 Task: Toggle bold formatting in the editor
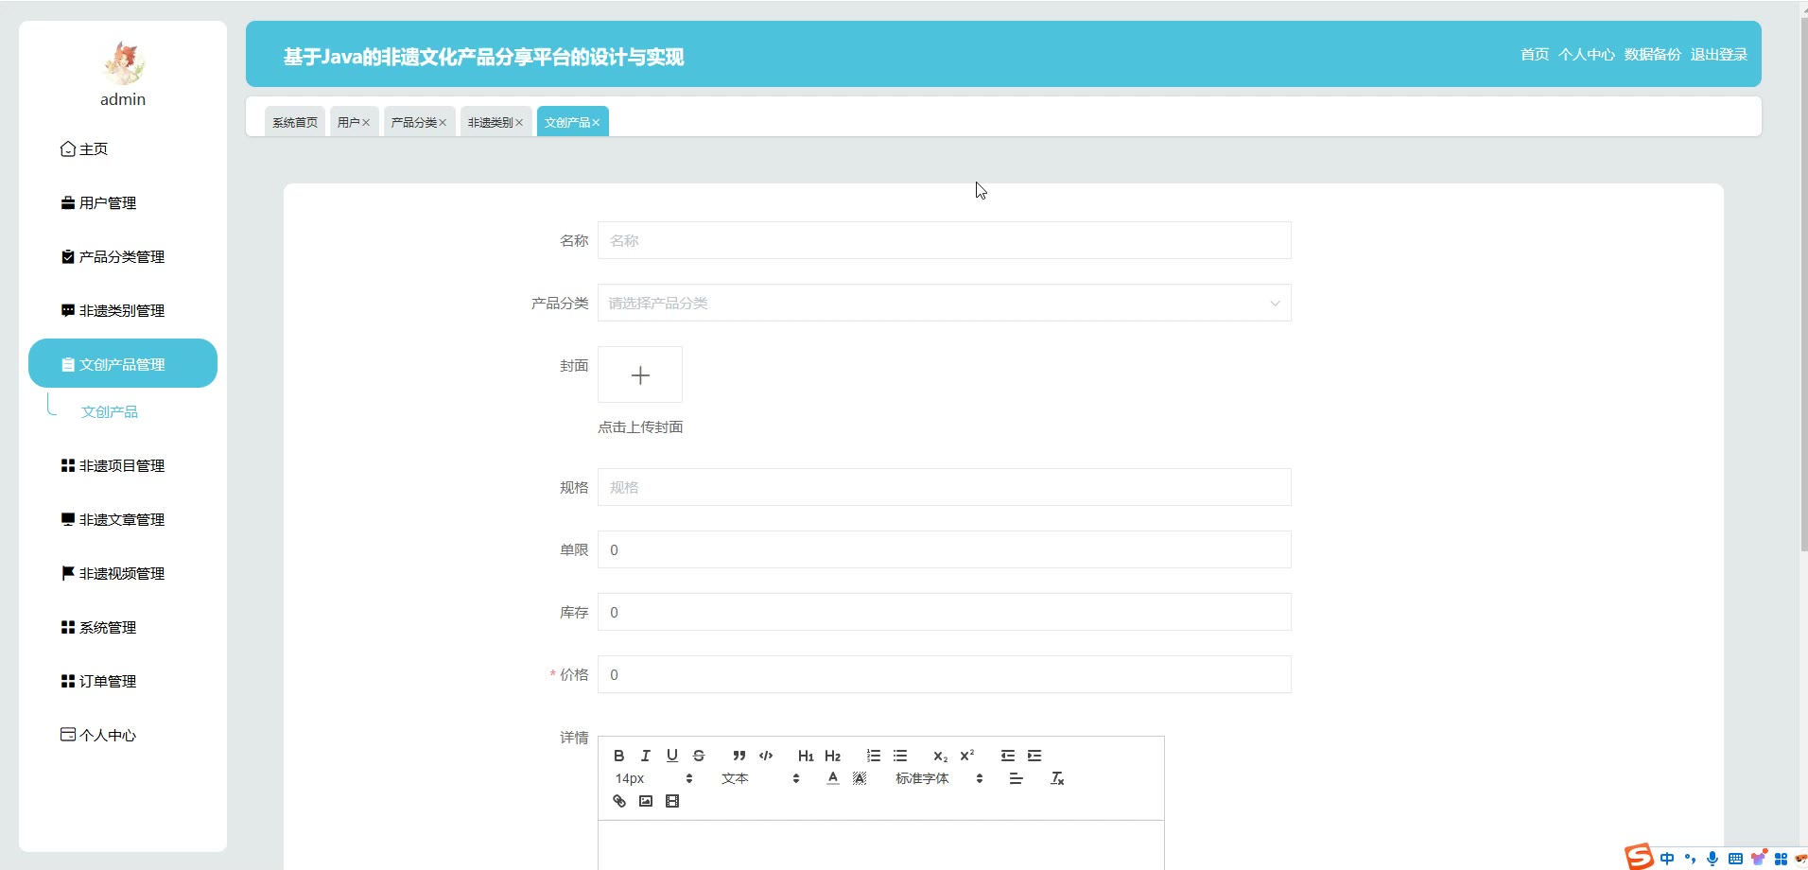618,756
